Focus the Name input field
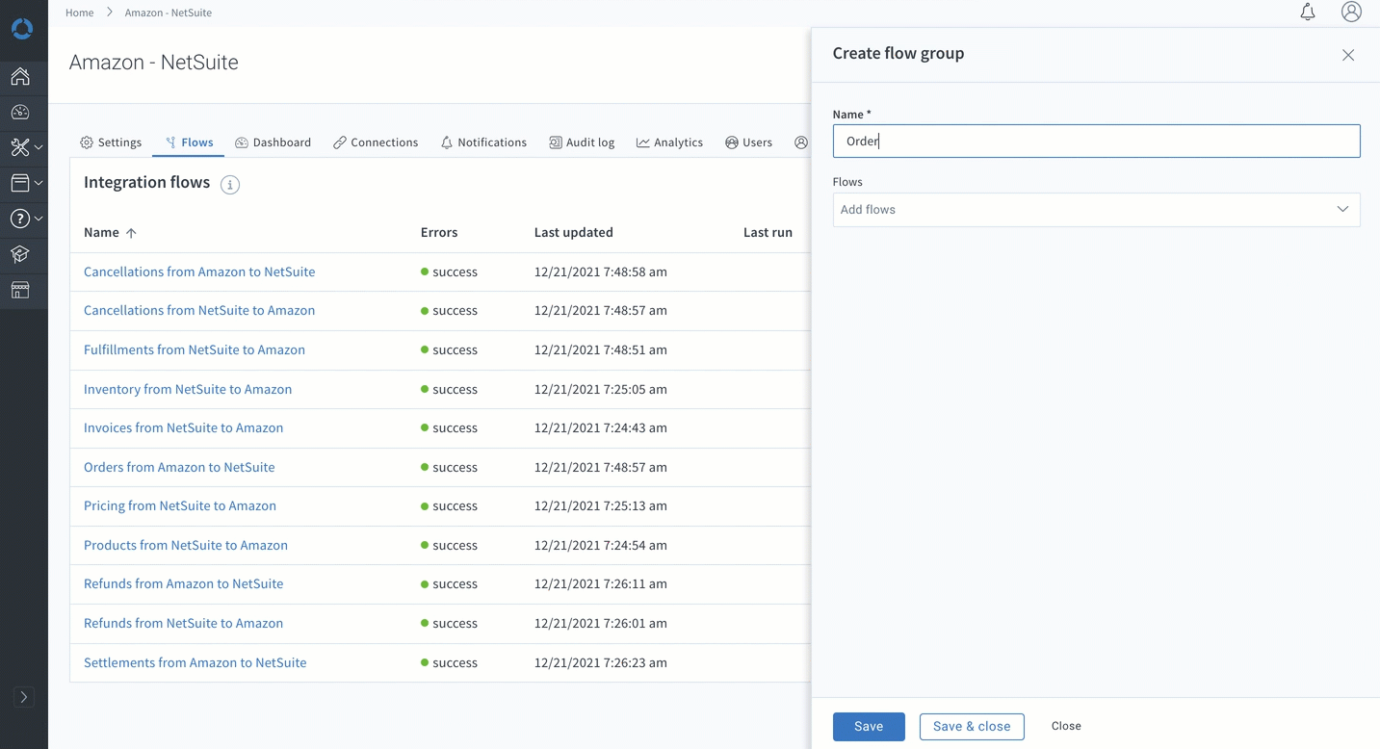The height and width of the screenshot is (749, 1380). [x=1096, y=142]
